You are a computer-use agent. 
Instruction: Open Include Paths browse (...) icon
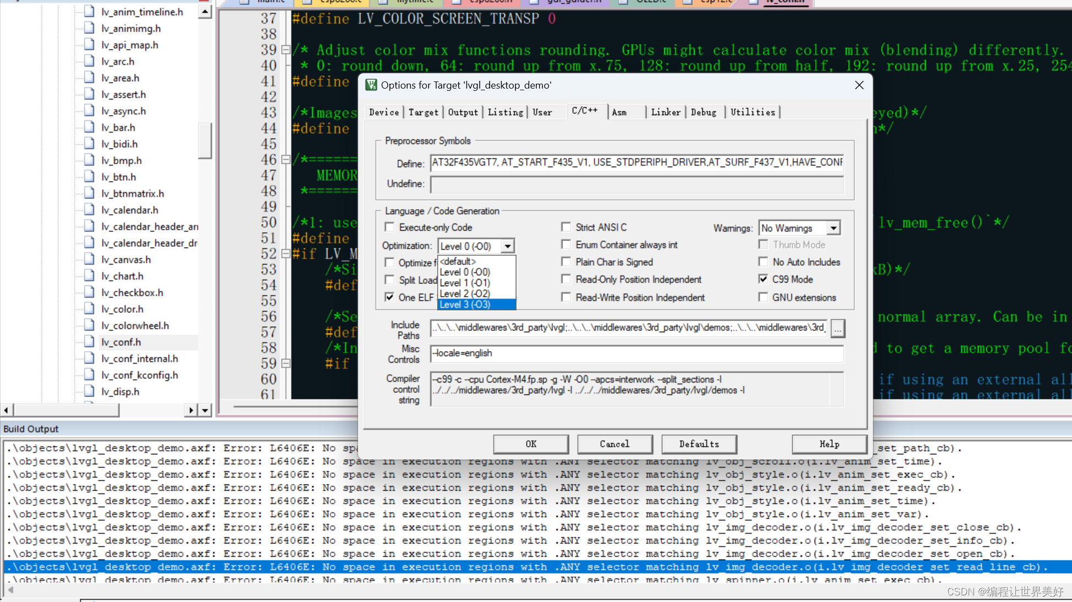[x=837, y=329]
